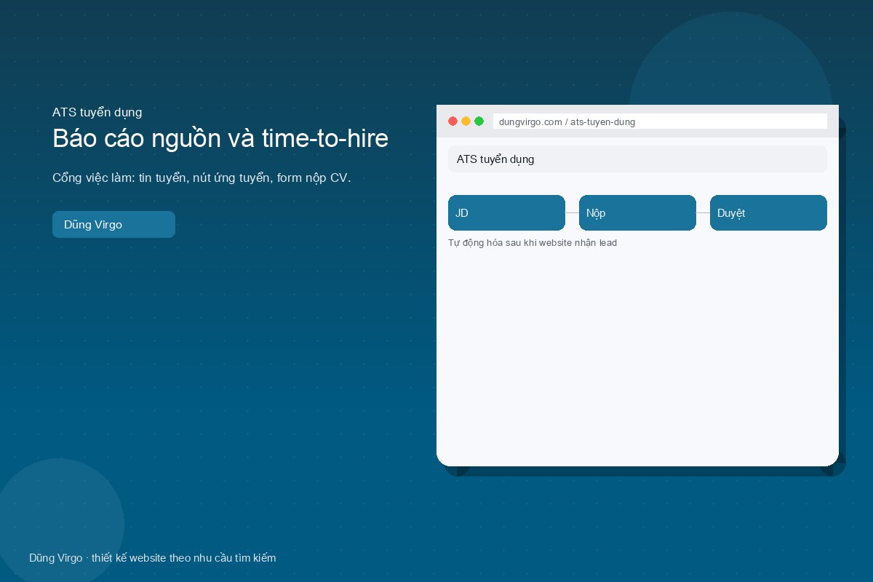Click the address bar showing dungvirgo.com / ats-tuyen-dung

click(660, 121)
